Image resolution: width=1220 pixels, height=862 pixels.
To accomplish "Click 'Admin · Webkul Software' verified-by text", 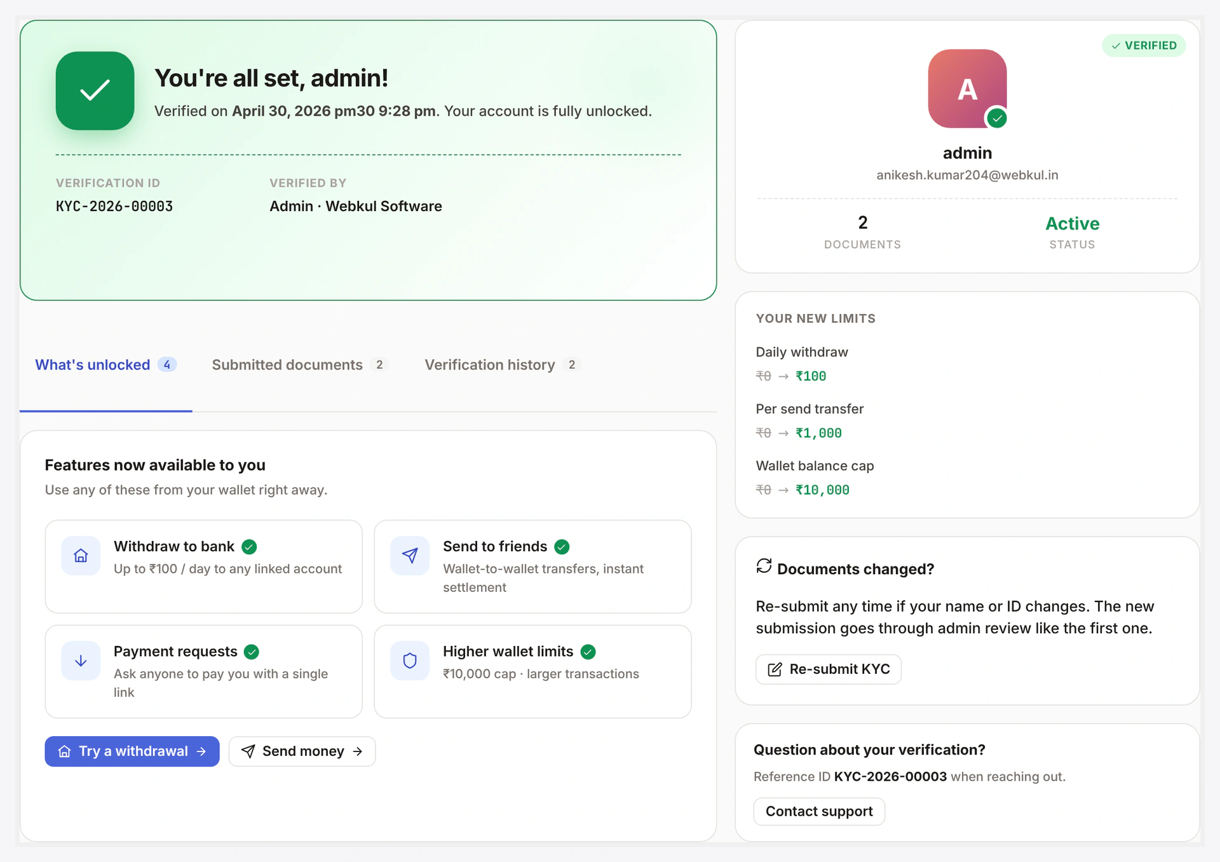I will pos(356,207).
